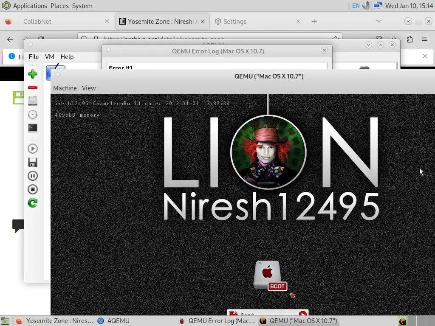The width and height of the screenshot is (435, 326).
Task: Click the info icon in Firefox notification bar
Action: click(x=11, y=56)
